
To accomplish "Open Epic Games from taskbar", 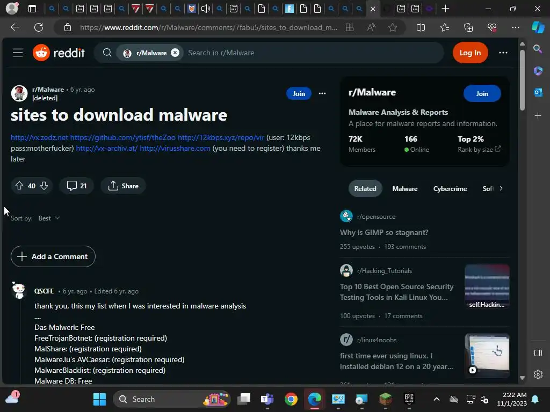I will [409, 399].
